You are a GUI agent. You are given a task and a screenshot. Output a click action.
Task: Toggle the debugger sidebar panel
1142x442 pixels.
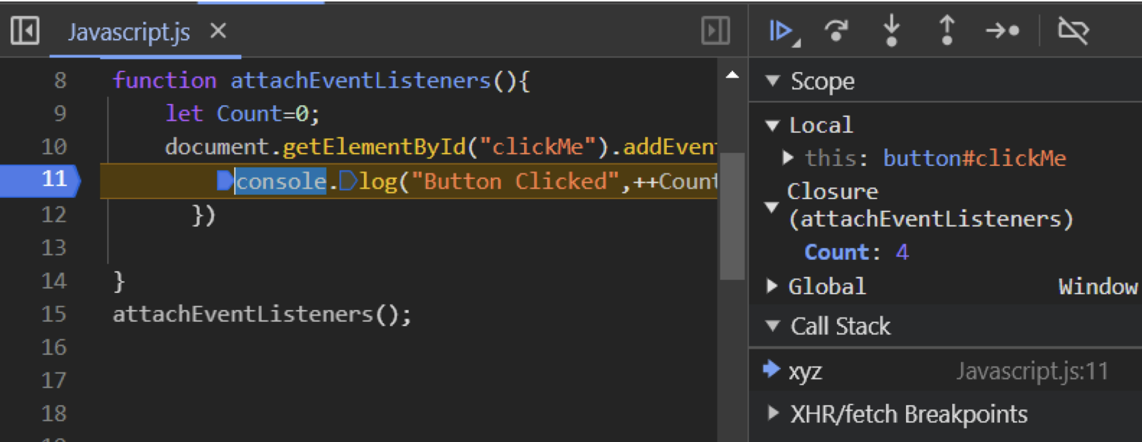click(716, 31)
